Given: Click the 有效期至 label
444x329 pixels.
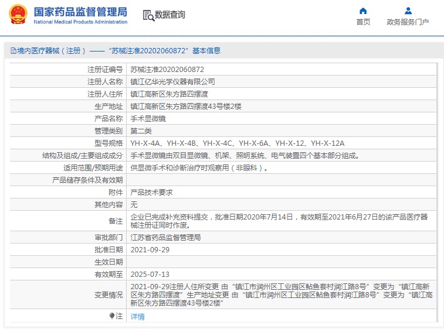Looking at the screenshot, I should [x=109, y=275].
